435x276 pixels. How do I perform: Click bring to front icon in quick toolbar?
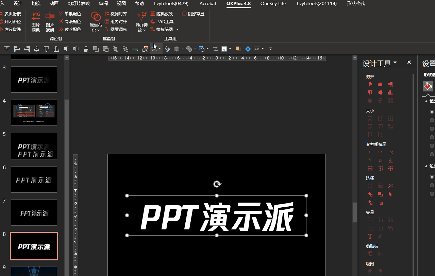pyautogui.click(x=96, y=49)
